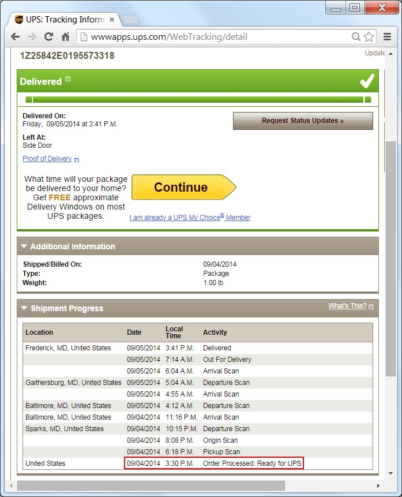402x497 pixels.
Task: Bookmark page with the star icon
Action: 369,37
